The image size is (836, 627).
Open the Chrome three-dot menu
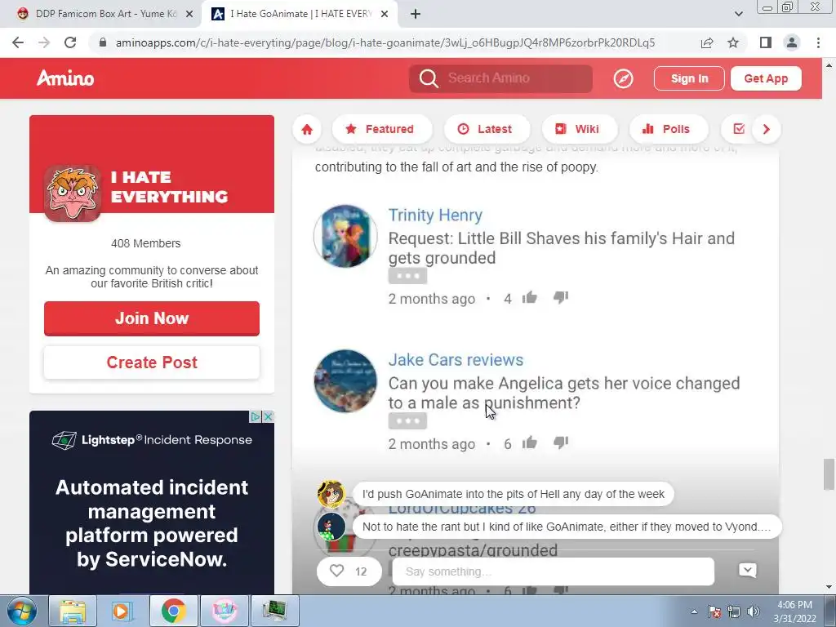pyautogui.click(x=818, y=42)
